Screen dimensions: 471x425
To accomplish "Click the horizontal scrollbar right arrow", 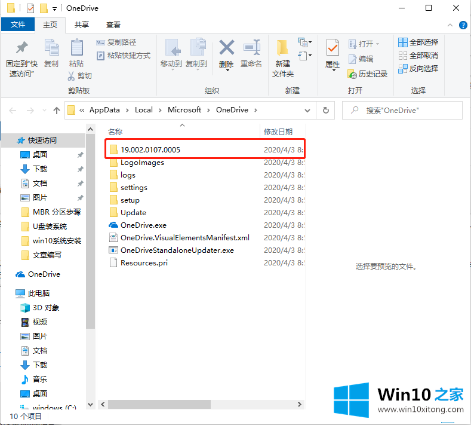I will click(299, 405).
